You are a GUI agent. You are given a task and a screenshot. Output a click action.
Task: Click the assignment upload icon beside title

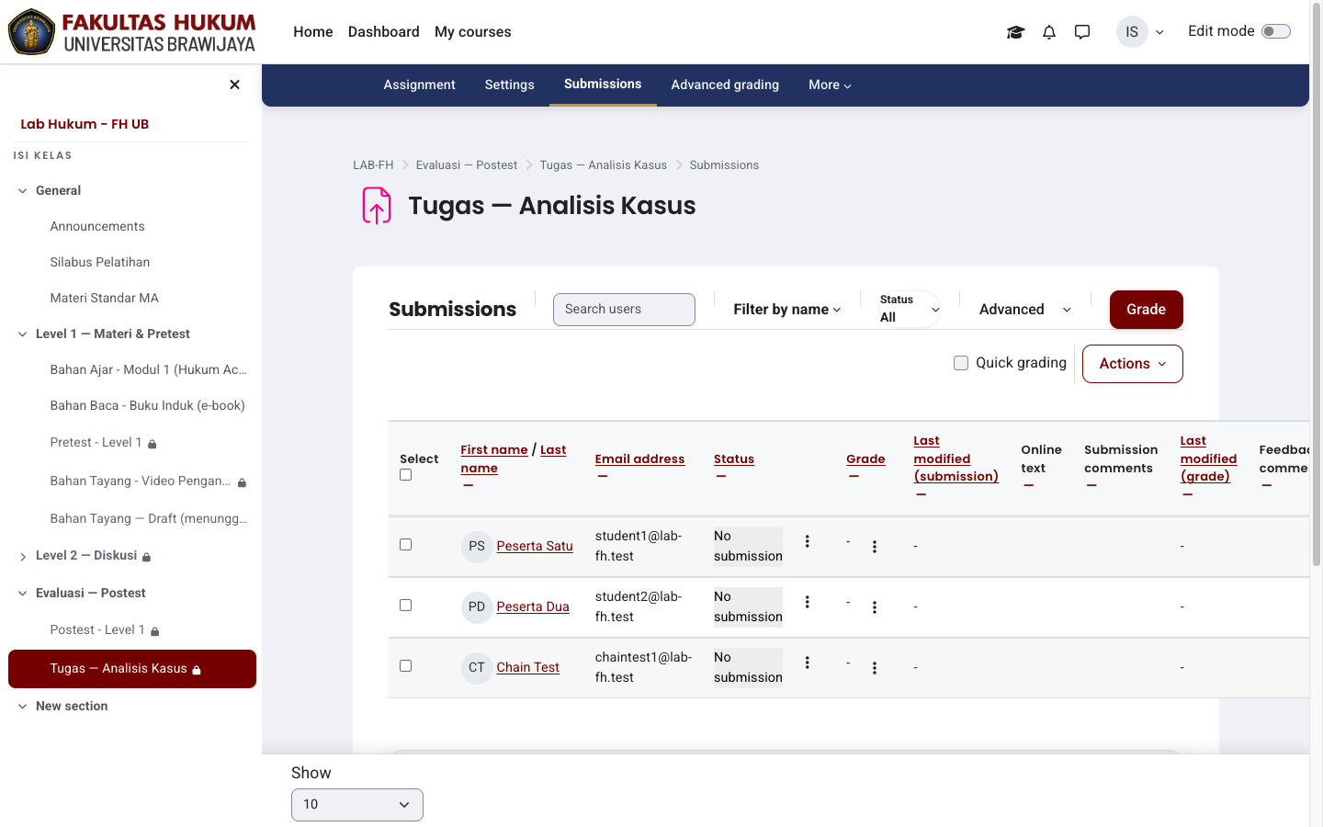[377, 206]
